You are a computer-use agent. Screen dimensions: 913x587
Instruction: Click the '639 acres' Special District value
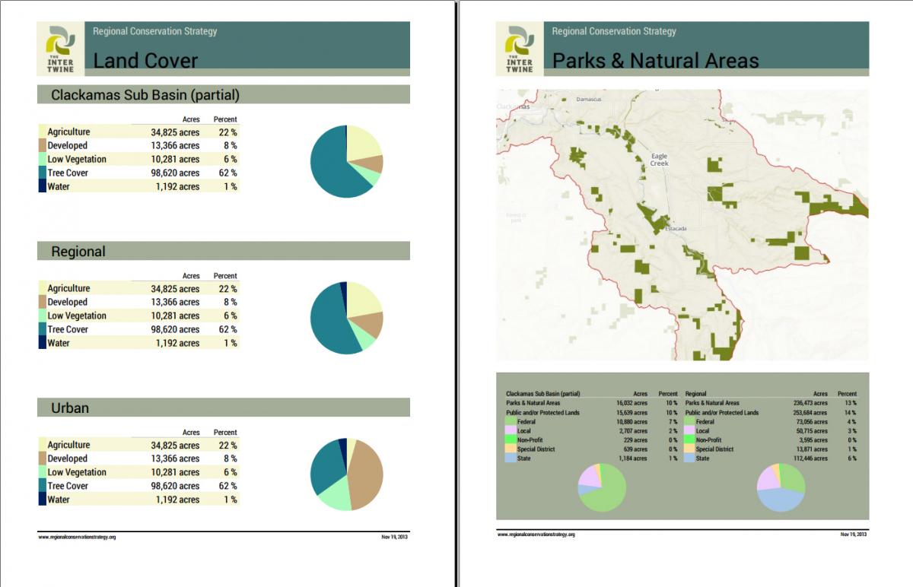[635, 449]
